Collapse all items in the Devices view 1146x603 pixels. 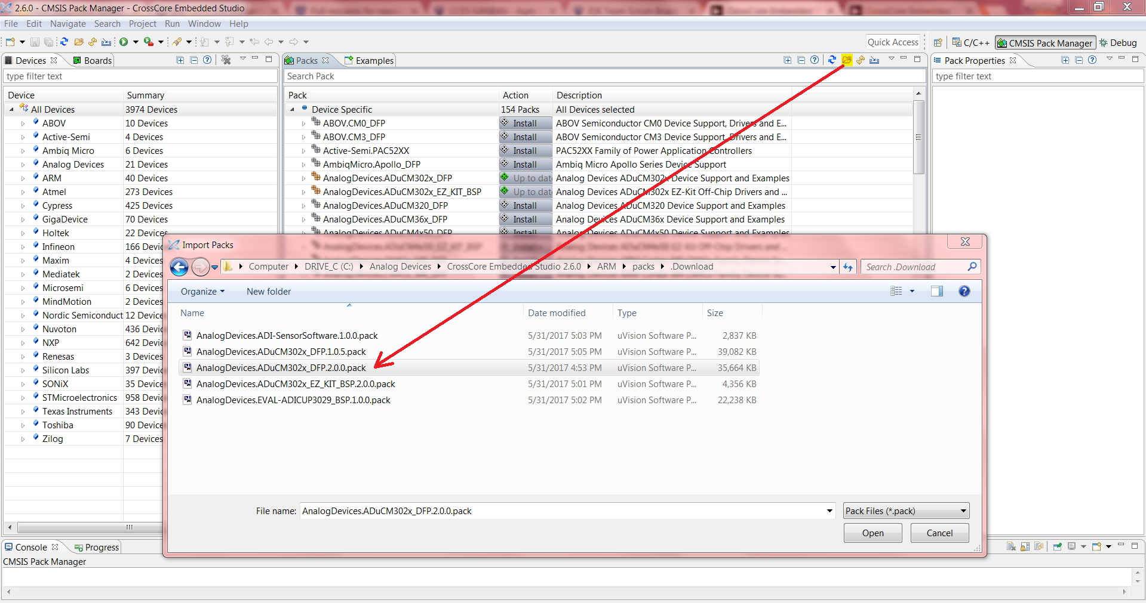[x=193, y=60]
